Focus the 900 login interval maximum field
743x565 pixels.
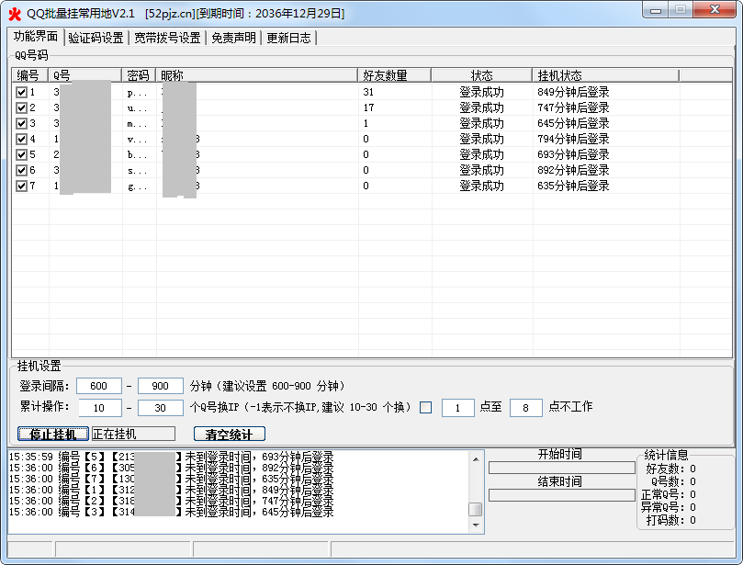[161, 386]
